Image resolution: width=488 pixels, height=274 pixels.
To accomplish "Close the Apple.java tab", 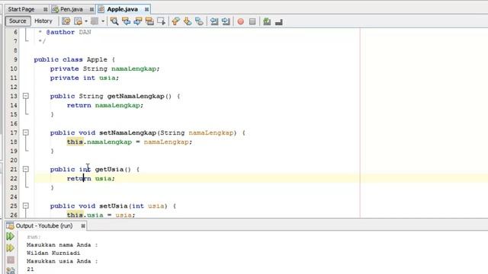I will coord(146,10).
